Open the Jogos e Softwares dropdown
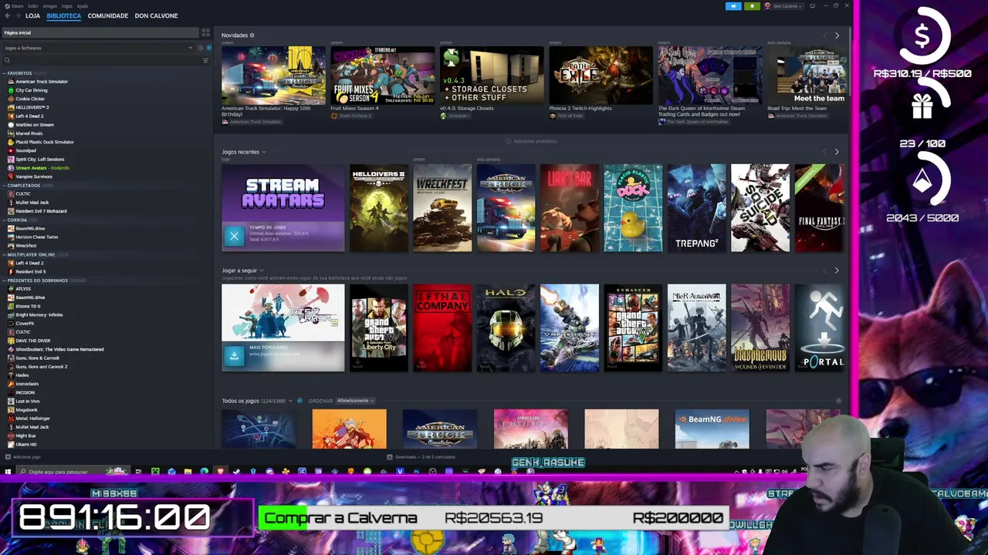988x555 pixels. click(x=99, y=48)
